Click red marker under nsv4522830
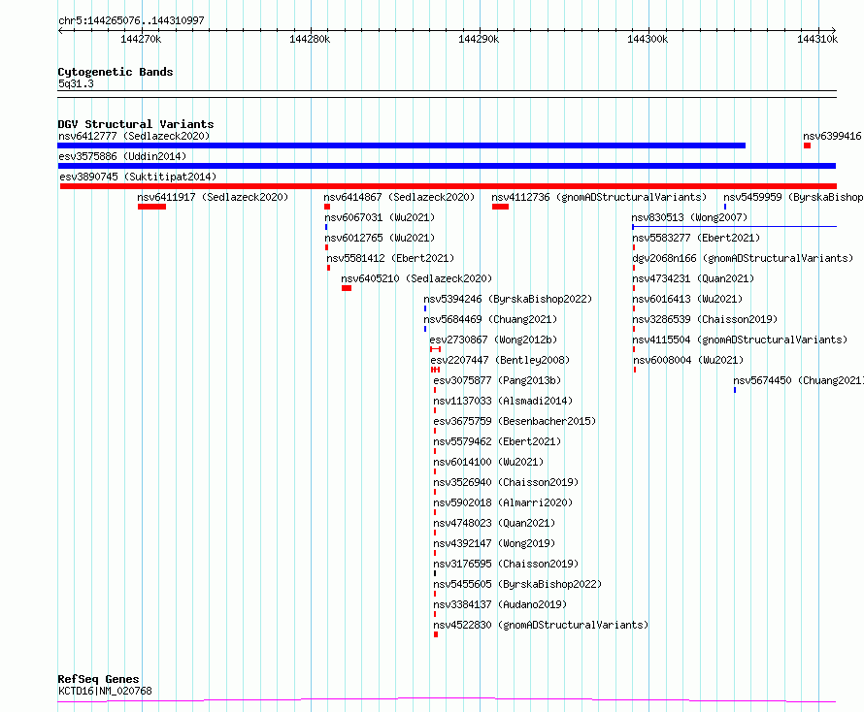The height and width of the screenshot is (712, 864). (x=436, y=635)
